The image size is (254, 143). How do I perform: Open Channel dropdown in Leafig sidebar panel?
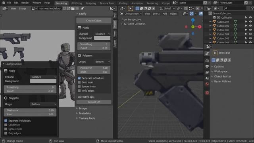coord(102,34)
